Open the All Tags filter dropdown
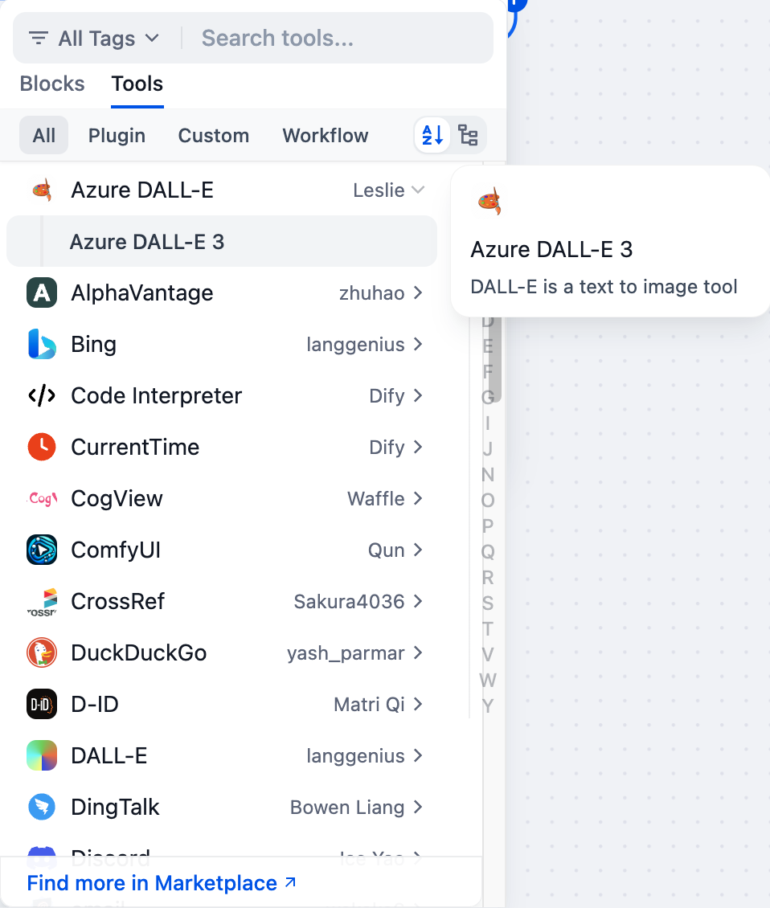Viewport: 770px width, 908px height. click(x=94, y=38)
